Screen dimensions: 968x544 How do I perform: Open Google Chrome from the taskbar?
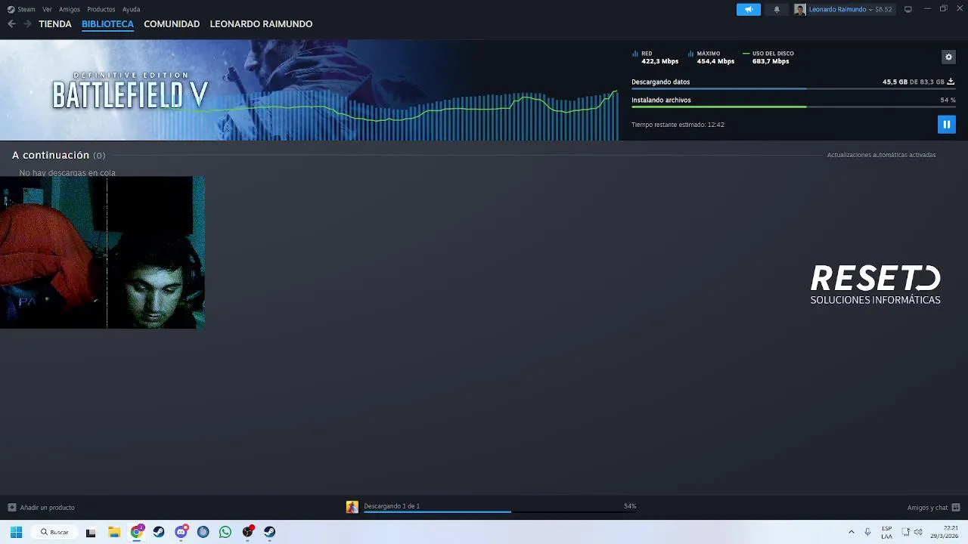point(136,532)
